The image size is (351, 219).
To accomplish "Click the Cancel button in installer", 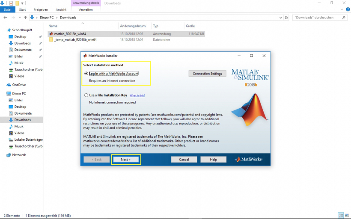I will [x=184, y=160].
